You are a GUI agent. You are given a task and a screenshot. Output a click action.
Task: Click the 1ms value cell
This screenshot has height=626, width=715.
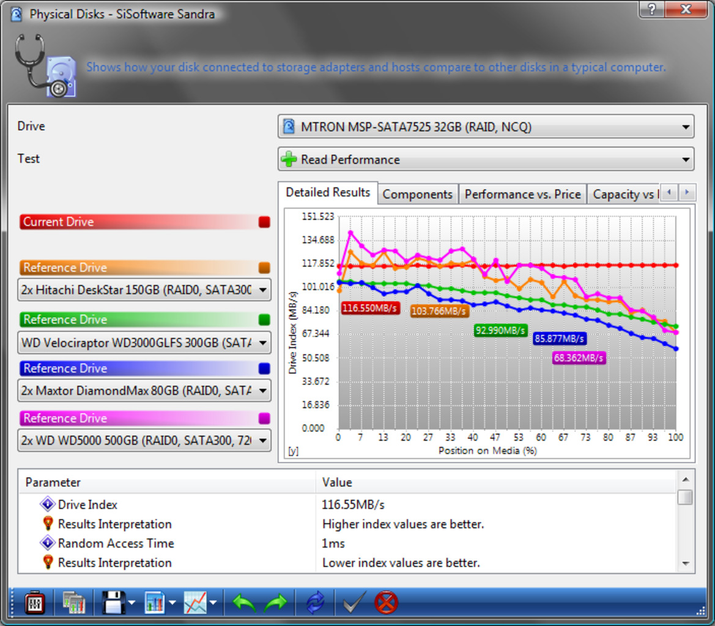click(333, 543)
